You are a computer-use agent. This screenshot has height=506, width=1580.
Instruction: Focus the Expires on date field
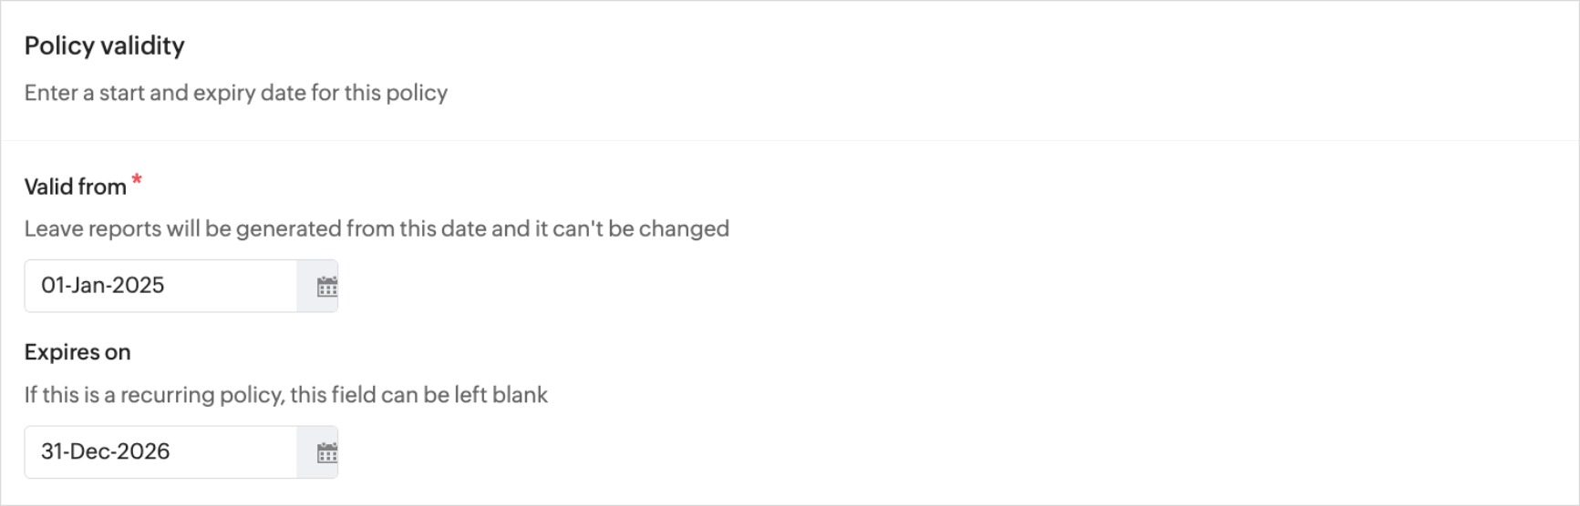pos(160,451)
